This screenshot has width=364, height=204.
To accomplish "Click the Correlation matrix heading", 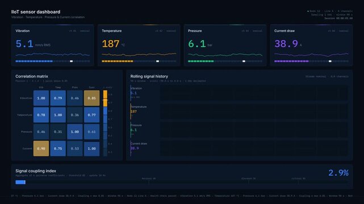I will [x=32, y=76].
